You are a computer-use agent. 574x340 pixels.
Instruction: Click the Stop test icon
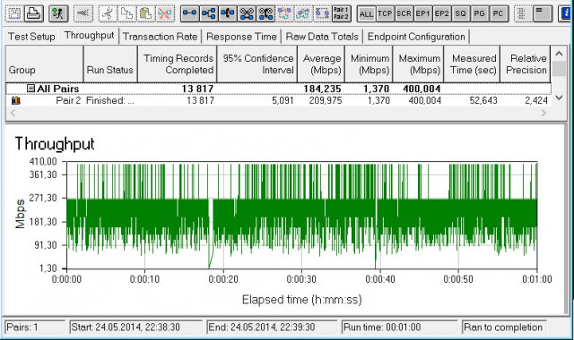83,14
